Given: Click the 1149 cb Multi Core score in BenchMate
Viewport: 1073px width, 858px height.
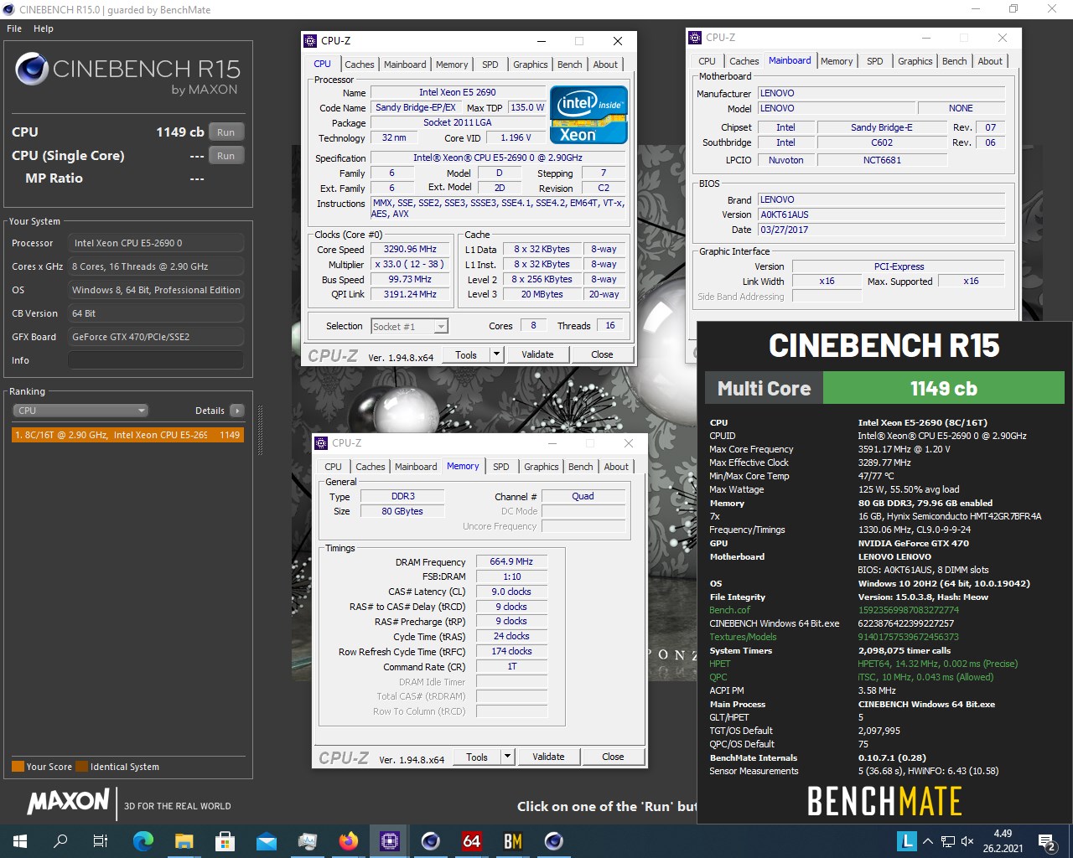Looking at the screenshot, I should [x=943, y=388].
